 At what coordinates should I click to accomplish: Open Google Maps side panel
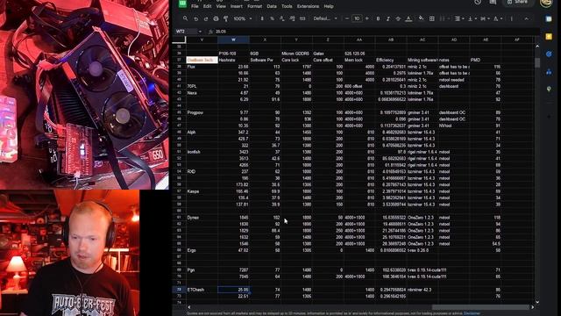point(549,89)
